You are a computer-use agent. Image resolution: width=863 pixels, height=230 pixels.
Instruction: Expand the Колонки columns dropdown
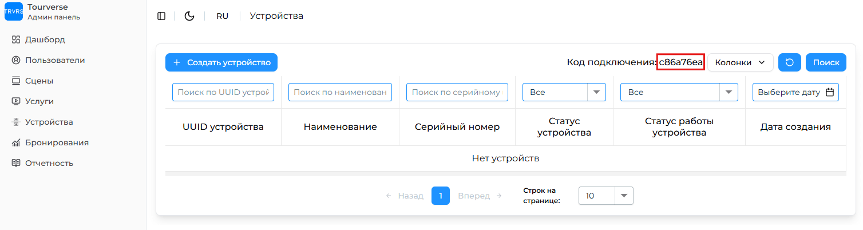coord(740,62)
